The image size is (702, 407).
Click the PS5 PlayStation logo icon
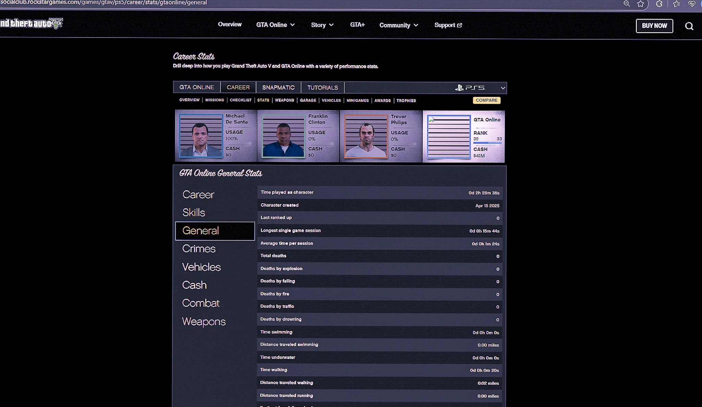(x=459, y=88)
